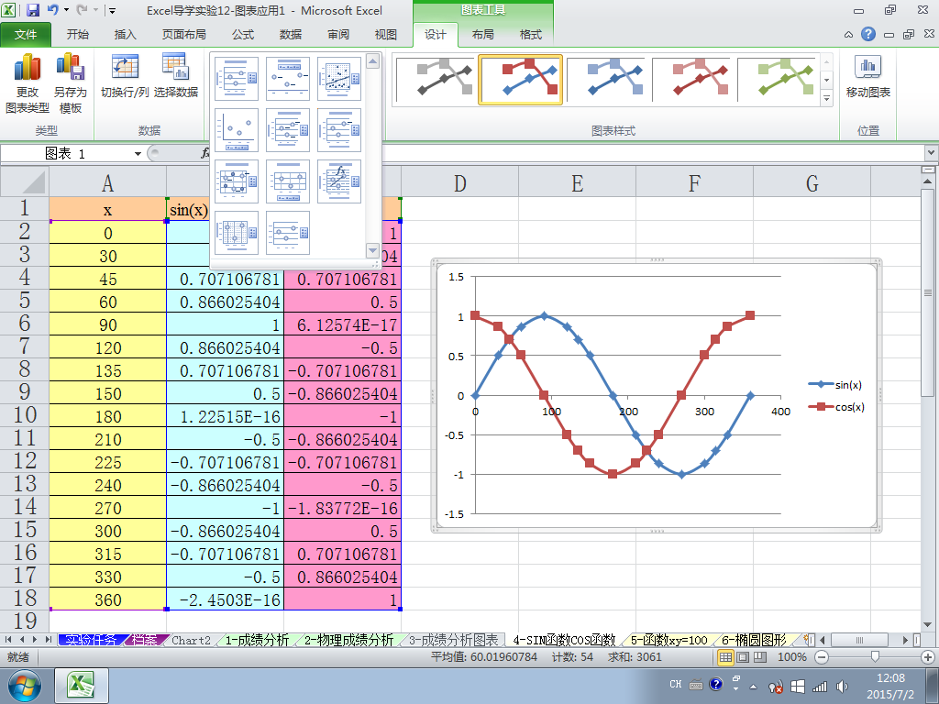Click the volume speaker tray icon
This screenshot has width=939, height=704.
(843, 687)
